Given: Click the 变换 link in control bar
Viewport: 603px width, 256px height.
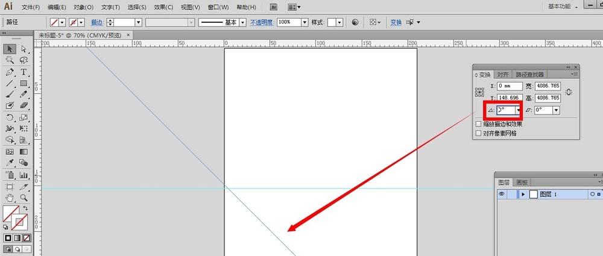Looking at the screenshot, I should click(396, 22).
